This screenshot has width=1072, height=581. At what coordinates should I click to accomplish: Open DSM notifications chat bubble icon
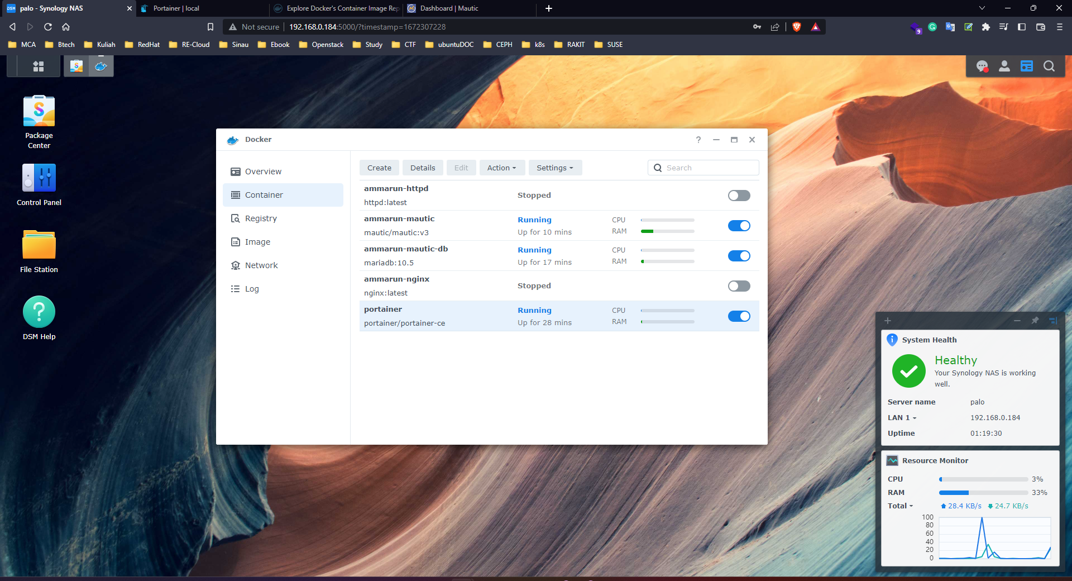[x=982, y=66]
